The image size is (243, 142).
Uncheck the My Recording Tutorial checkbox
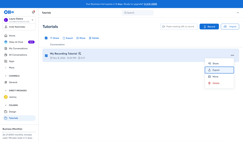click(x=46, y=56)
